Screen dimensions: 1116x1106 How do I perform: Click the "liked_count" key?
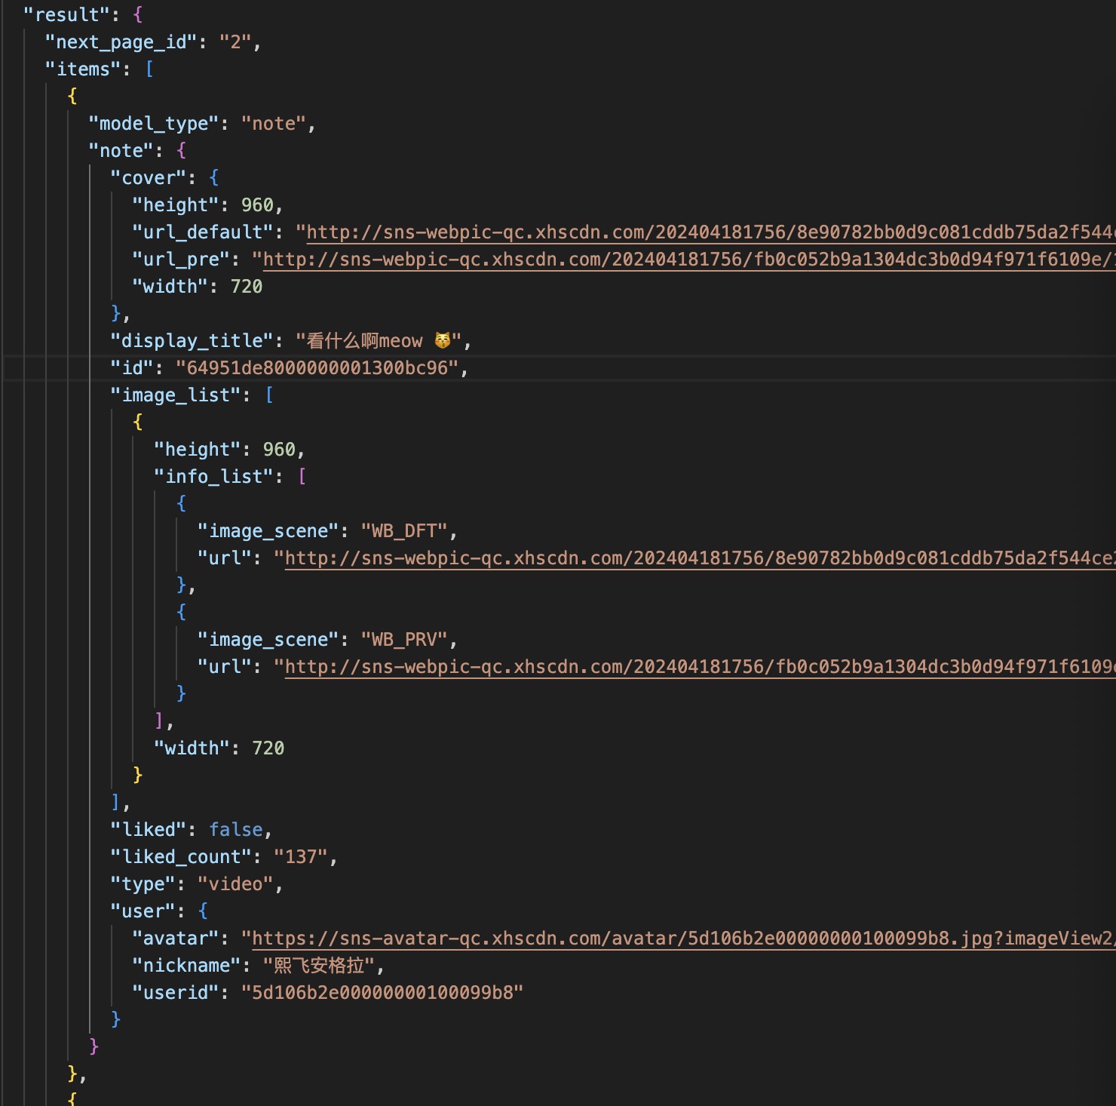coord(181,857)
